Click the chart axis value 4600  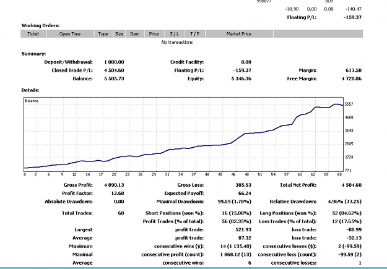[x=349, y=117]
